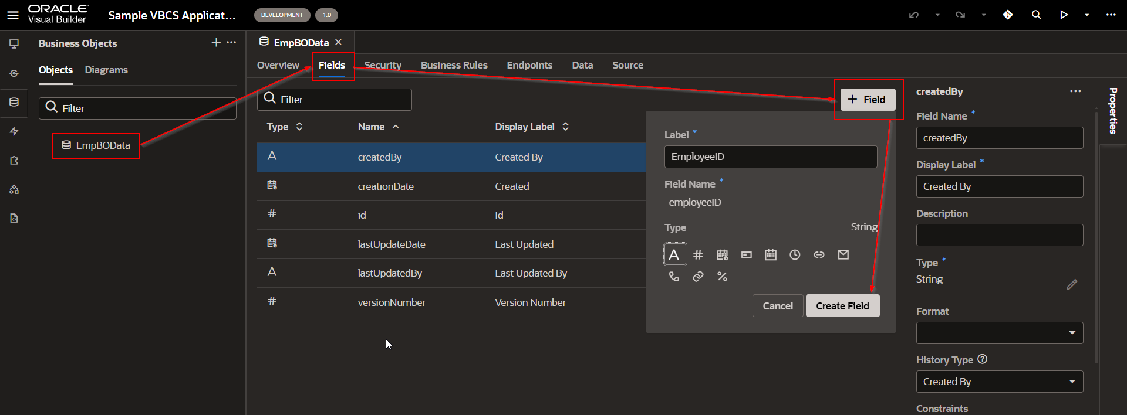This screenshot has width=1127, height=415.
Task: Open the shapes navigator sidebar item
Action: [14, 189]
